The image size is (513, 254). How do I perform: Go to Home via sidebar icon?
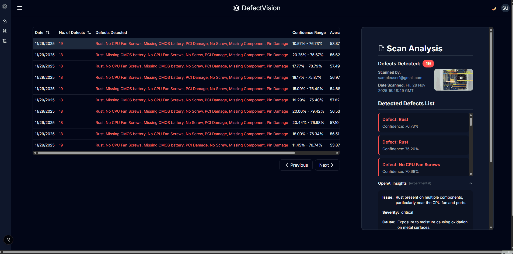coord(5,22)
